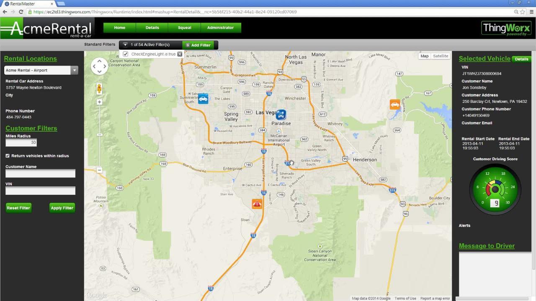Click the Add Filter button
The image size is (536, 301).
tap(198, 45)
